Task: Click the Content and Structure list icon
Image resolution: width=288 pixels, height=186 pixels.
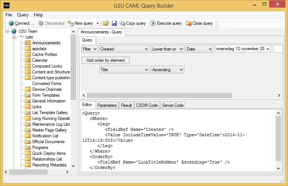Action: tap(28, 72)
